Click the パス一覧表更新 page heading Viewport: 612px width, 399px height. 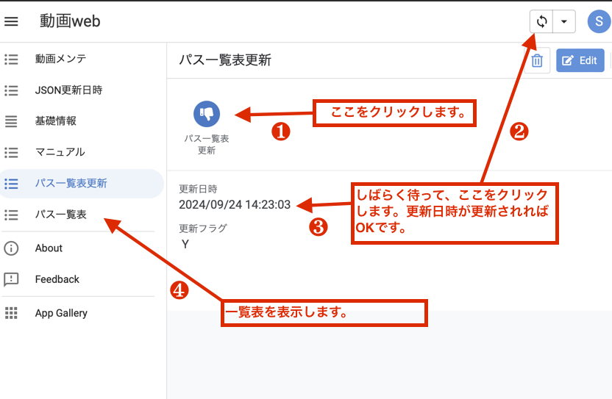click(x=225, y=60)
